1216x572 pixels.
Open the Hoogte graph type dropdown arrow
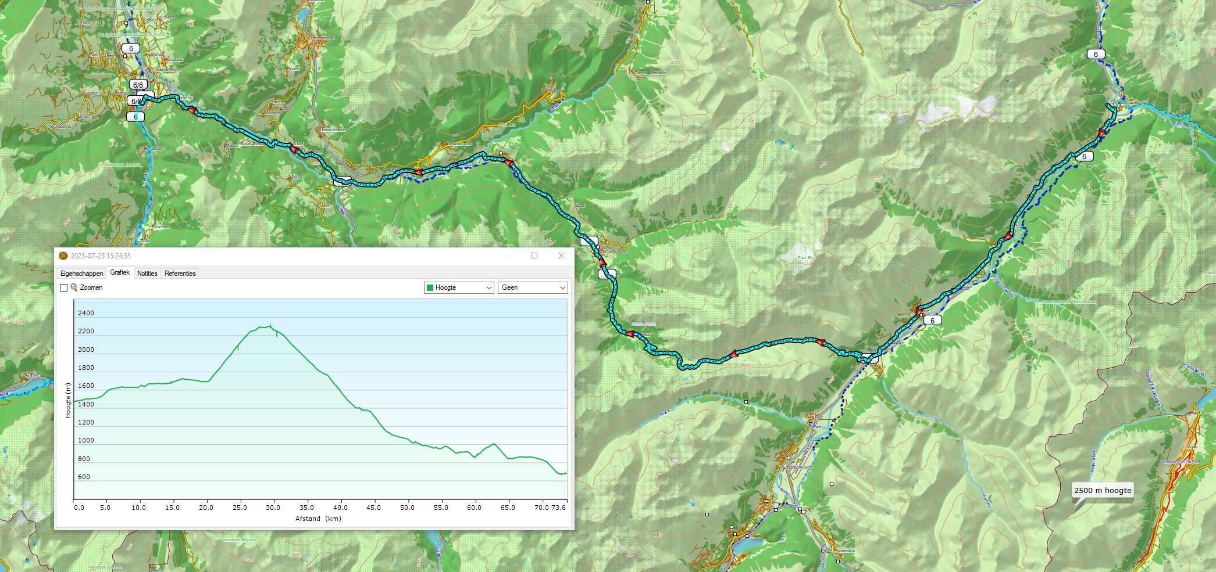click(x=488, y=287)
